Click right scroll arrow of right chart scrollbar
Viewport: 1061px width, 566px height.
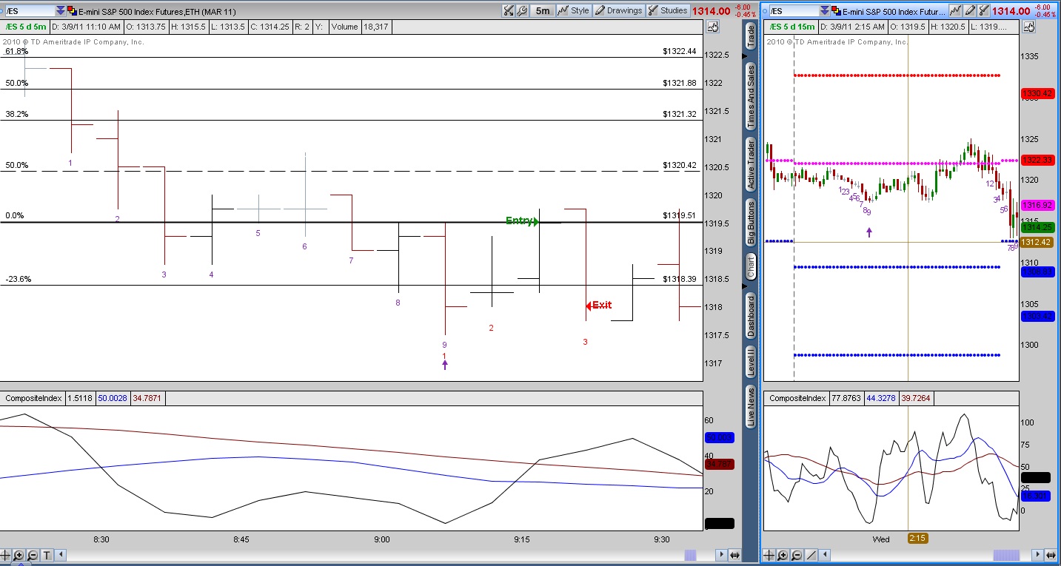(x=1037, y=554)
